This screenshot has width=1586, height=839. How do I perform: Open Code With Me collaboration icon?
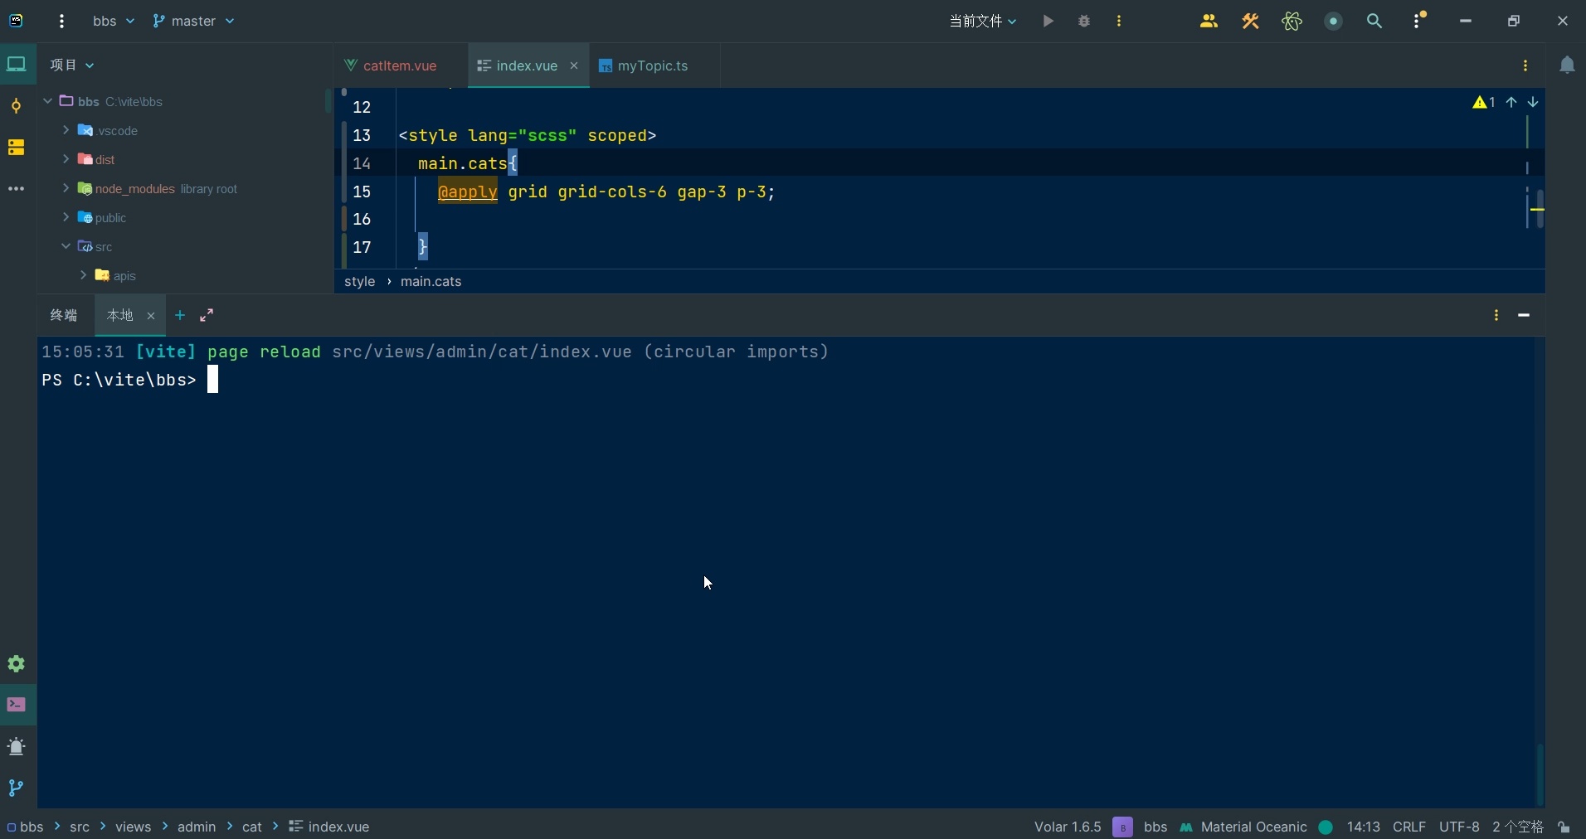coord(1209,21)
